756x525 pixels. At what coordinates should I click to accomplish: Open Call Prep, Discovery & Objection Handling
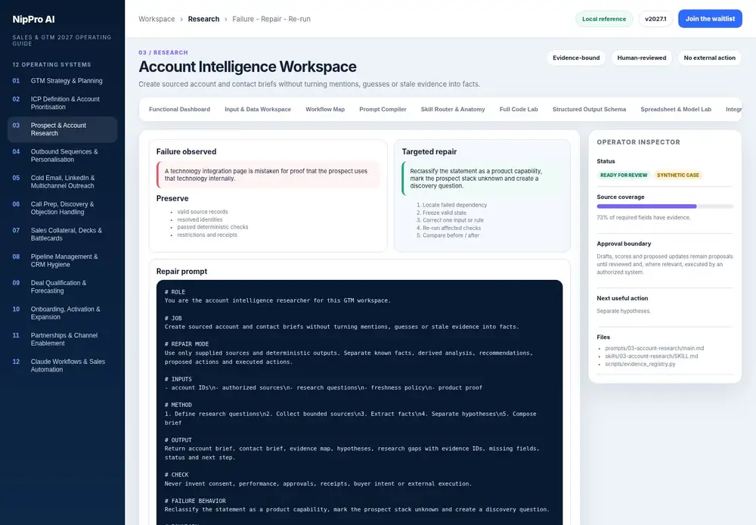click(x=62, y=208)
